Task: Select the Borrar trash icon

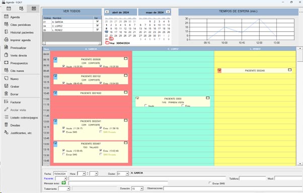Action: click(7, 94)
